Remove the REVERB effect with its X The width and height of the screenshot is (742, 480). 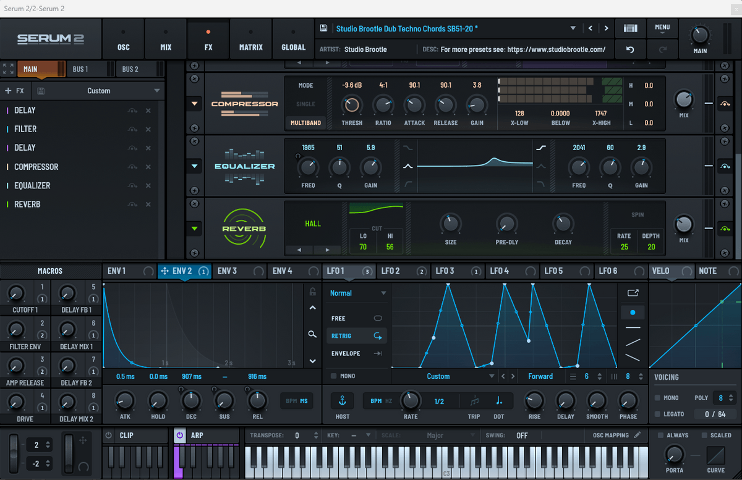click(x=148, y=204)
